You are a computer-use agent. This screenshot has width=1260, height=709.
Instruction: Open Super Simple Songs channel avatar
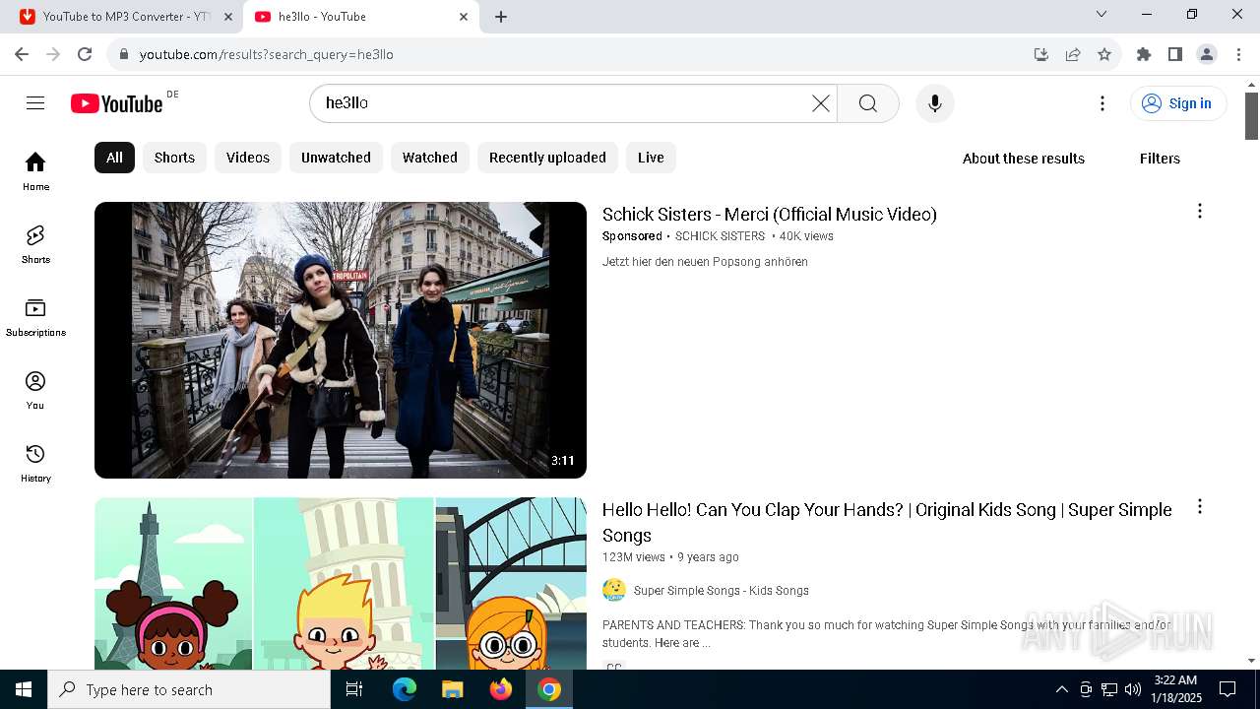[614, 590]
